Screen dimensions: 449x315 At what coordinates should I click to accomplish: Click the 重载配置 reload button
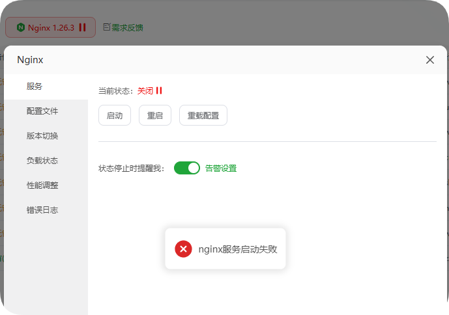(x=203, y=115)
